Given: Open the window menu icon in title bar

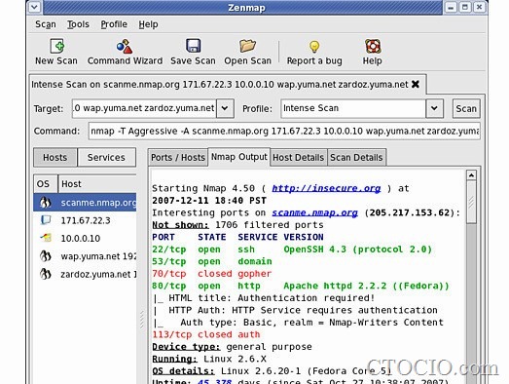Looking at the screenshot, I should click(35, 7).
